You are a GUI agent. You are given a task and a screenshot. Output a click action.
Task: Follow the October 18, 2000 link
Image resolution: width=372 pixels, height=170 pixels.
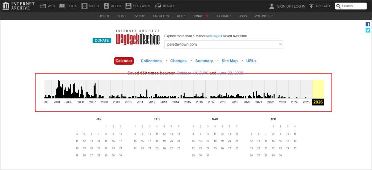pyautogui.click(x=192, y=73)
